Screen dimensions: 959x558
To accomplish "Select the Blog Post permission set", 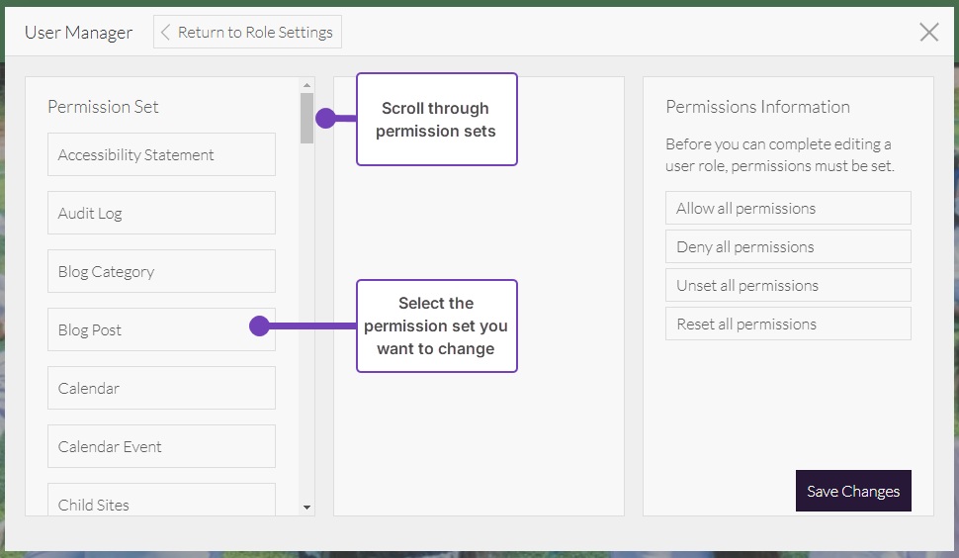I will [x=148, y=329].
